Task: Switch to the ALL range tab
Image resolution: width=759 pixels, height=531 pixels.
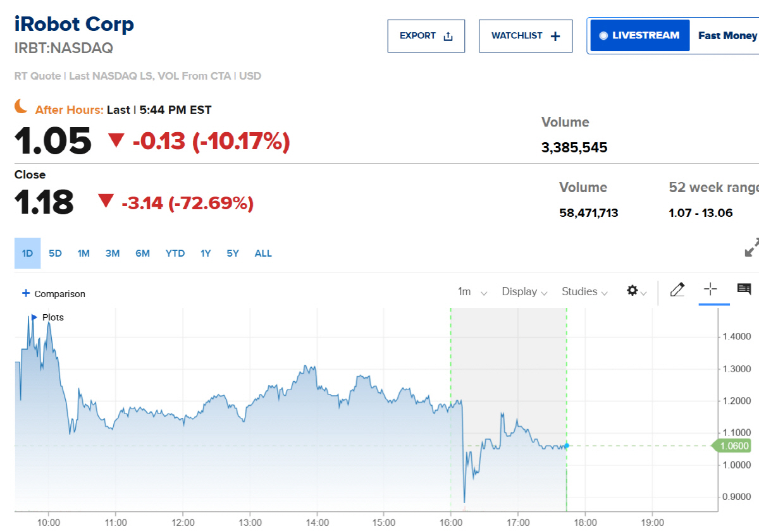Action: pyautogui.click(x=263, y=253)
